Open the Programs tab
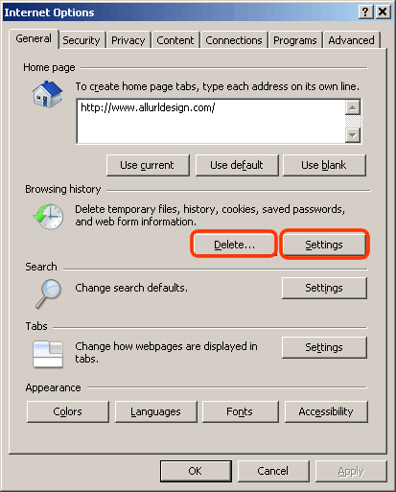The image size is (396, 492). [295, 40]
